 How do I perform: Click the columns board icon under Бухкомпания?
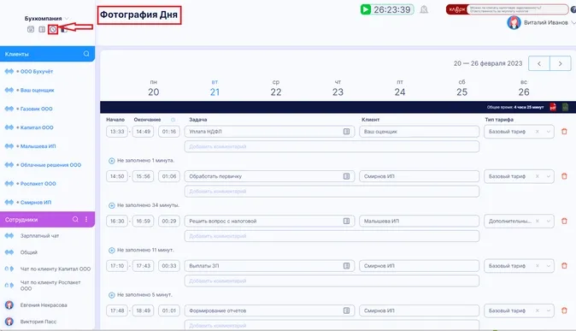42,29
